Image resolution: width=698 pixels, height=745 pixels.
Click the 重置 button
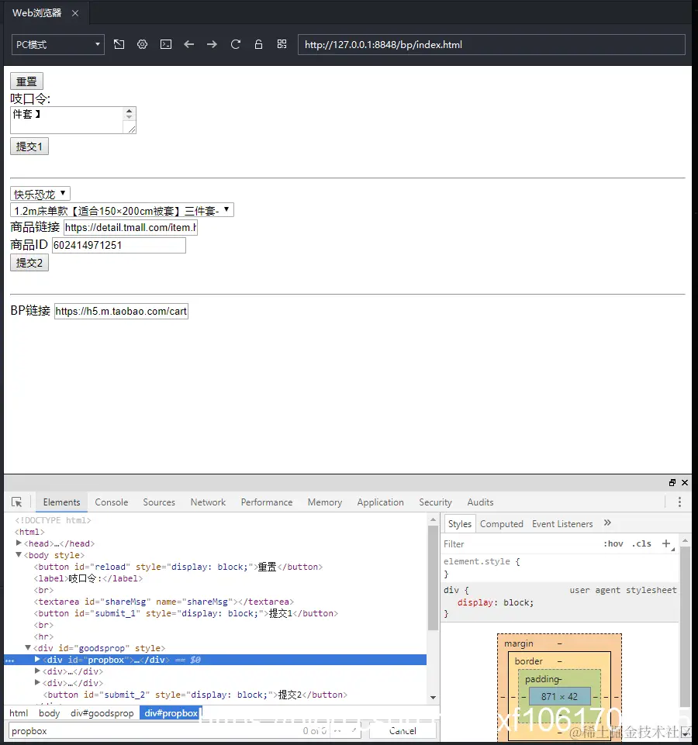click(26, 81)
